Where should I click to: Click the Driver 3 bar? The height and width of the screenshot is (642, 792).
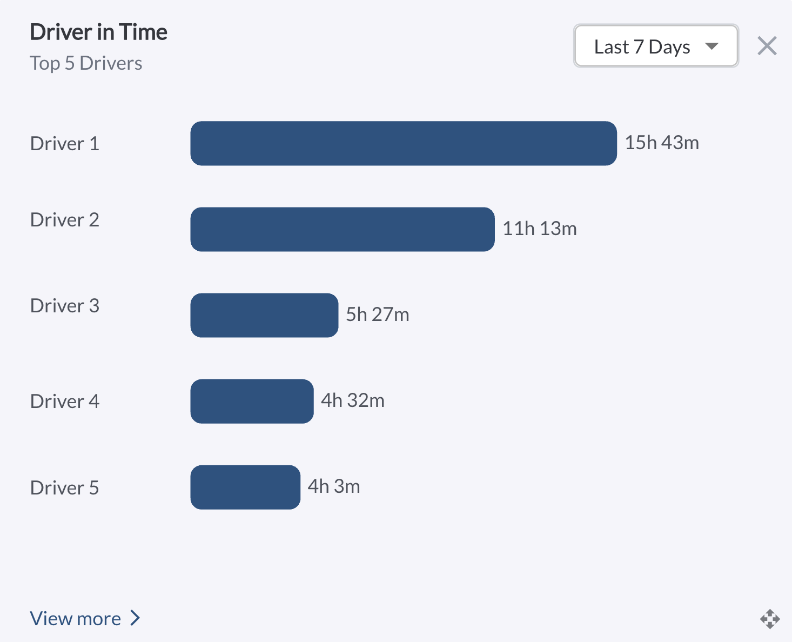264,315
